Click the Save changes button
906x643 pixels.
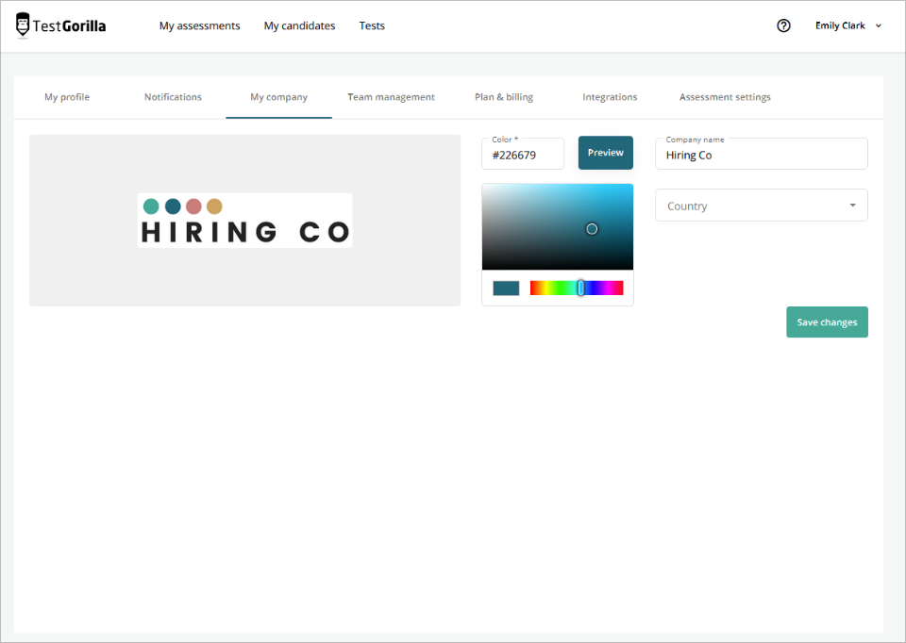827,322
